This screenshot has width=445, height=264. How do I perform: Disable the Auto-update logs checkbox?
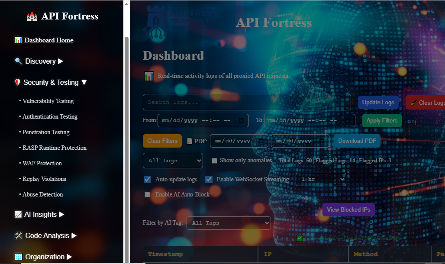tap(147, 179)
